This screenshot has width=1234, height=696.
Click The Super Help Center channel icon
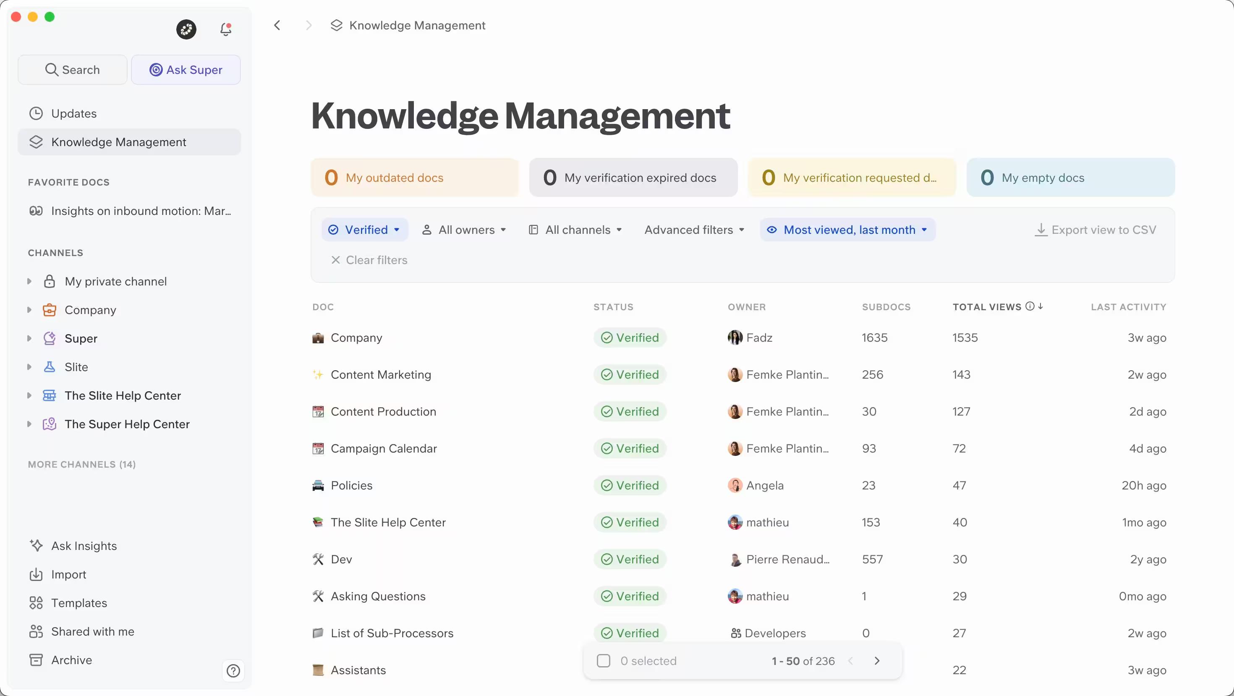(50, 424)
